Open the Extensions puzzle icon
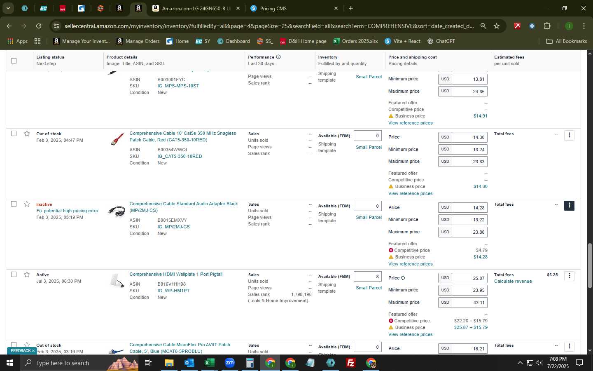This screenshot has height=371, width=593. pos(547,26)
